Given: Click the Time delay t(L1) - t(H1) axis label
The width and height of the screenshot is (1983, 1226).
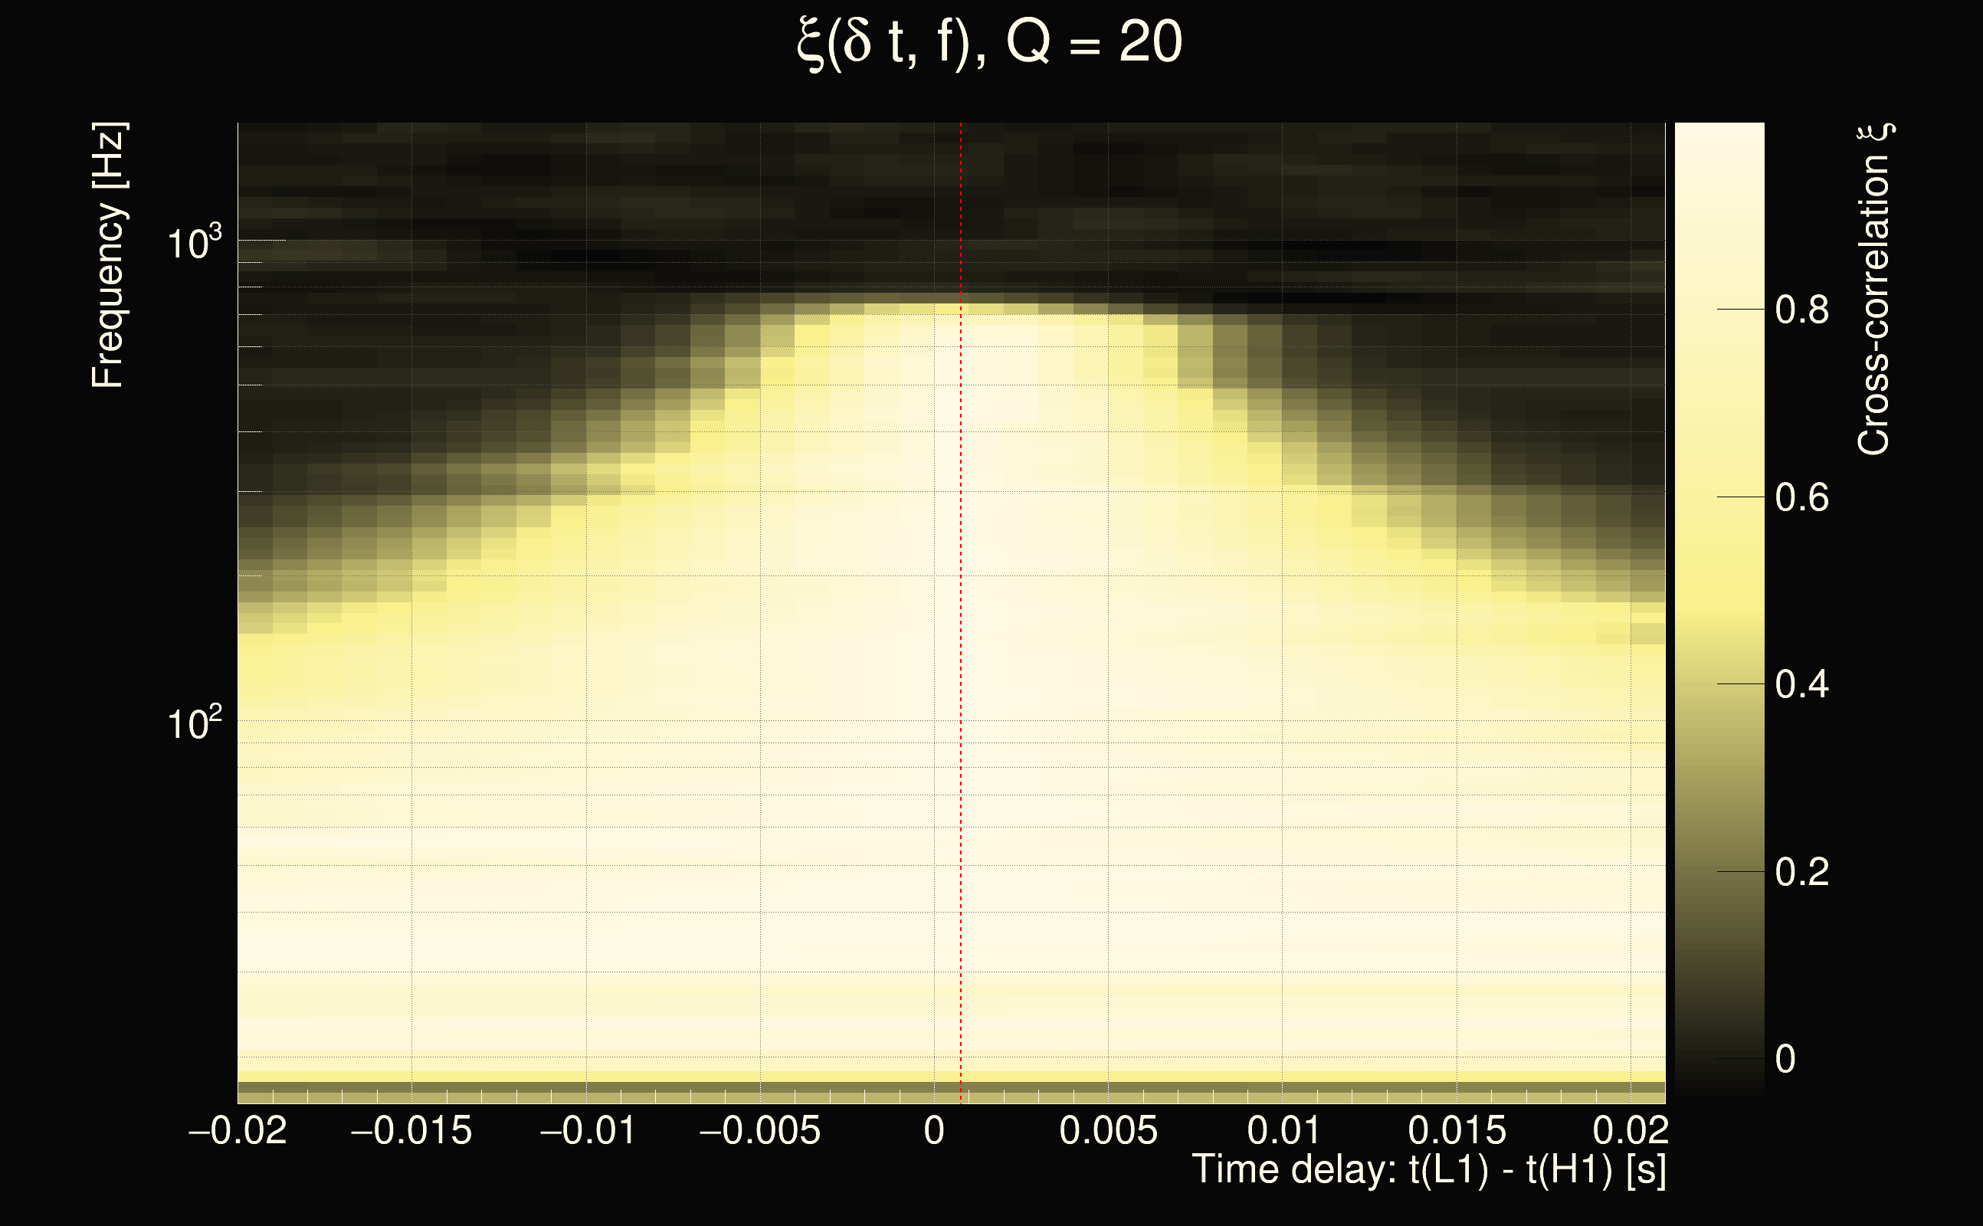Looking at the screenshot, I should (x=1428, y=1170).
